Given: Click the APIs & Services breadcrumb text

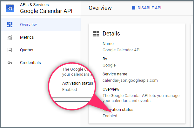Looking at the screenshot, I should (x=34, y=4).
